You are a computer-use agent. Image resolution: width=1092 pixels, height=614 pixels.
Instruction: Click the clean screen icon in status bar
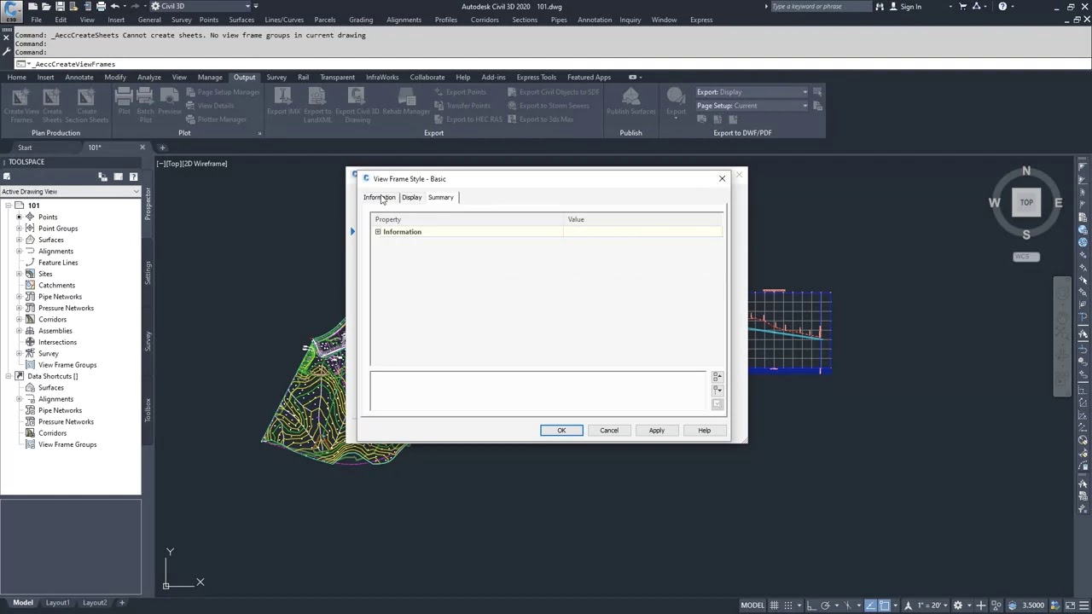[1070, 605]
